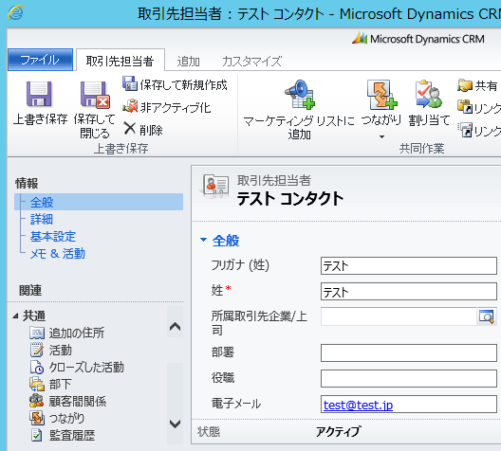Open 監査履歴 related link
501x451 pixels.
[72, 435]
